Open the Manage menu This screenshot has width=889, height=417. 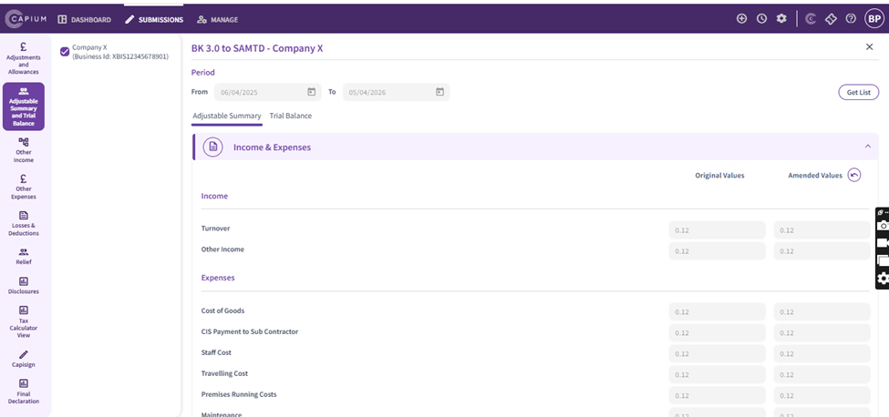(218, 20)
